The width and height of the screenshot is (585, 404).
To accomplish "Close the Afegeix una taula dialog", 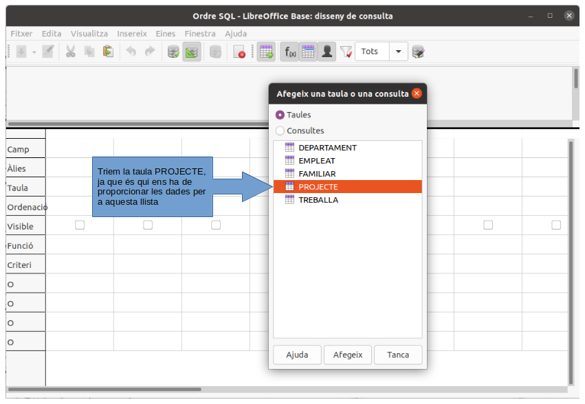I will 417,93.
